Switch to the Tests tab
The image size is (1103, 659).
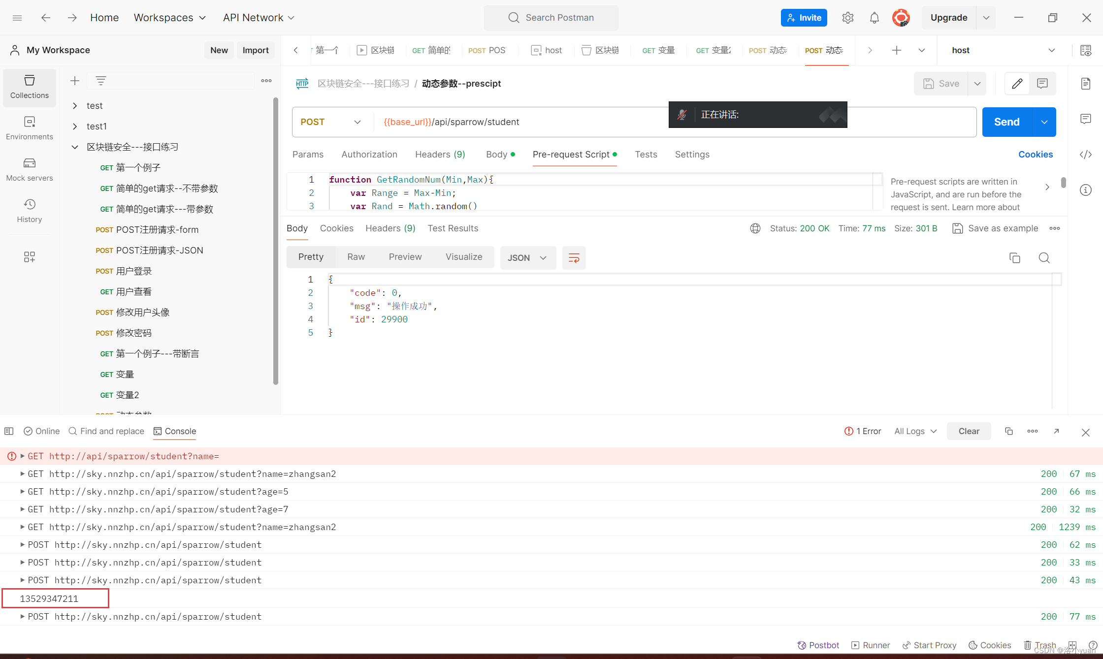[x=646, y=155]
